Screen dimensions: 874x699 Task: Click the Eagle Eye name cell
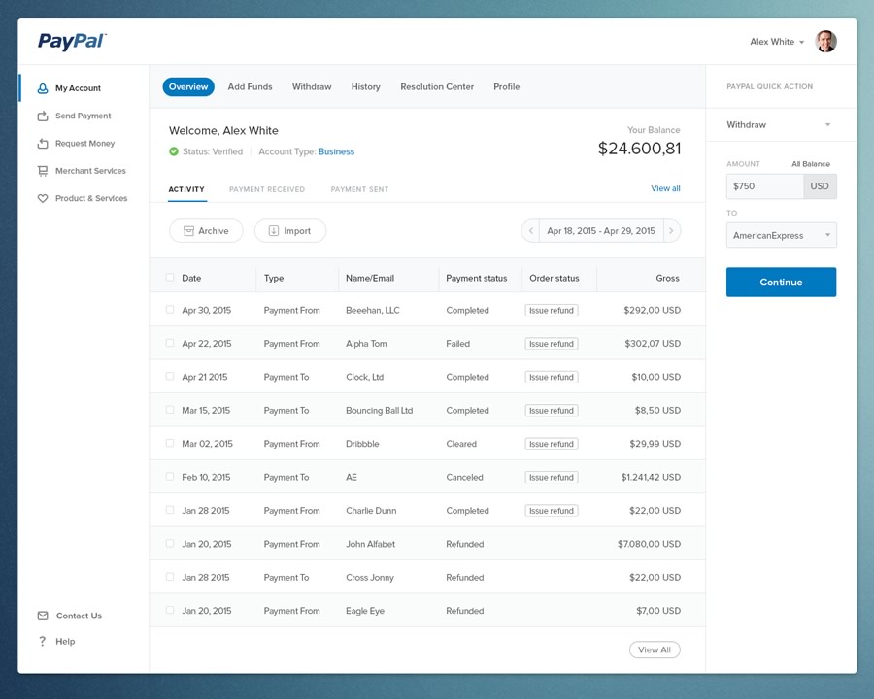[x=365, y=611]
